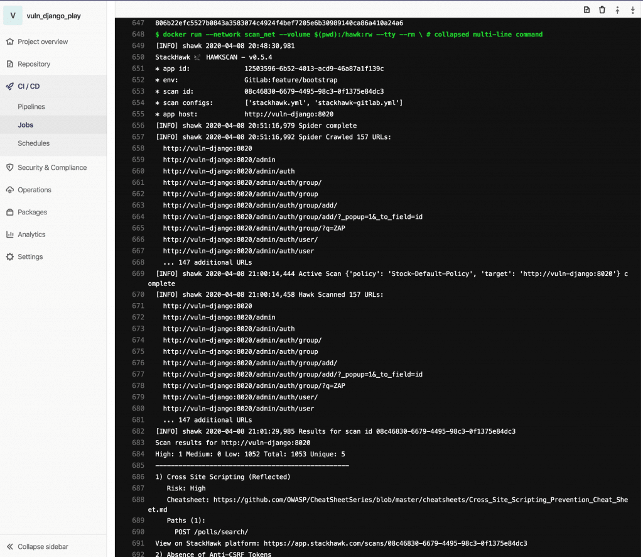Click log line number 669
Screen dimensions: 643x557
point(138,273)
